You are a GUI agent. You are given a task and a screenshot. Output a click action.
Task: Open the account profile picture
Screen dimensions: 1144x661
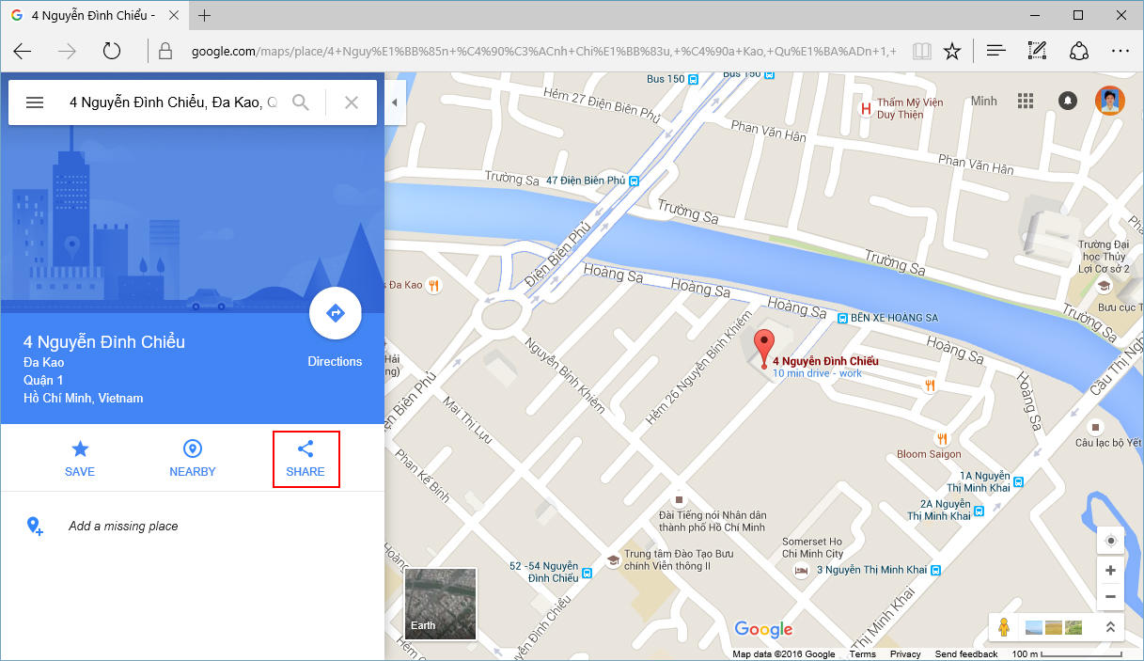click(1110, 101)
